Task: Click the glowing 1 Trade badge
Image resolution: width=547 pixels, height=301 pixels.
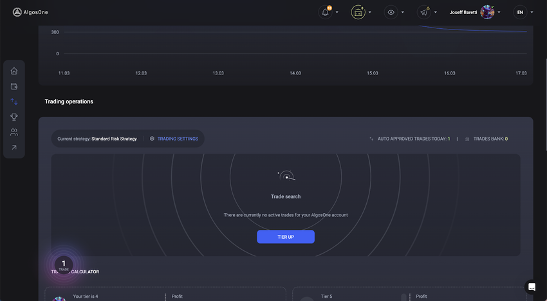Action: pos(63,264)
